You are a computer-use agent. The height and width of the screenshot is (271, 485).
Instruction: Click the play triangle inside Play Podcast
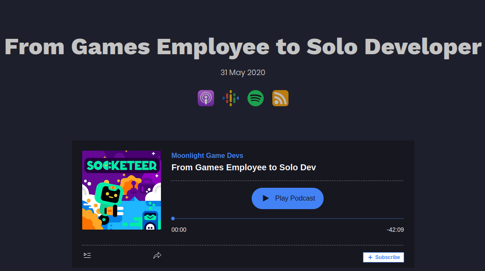pyautogui.click(x=265, y=198)
